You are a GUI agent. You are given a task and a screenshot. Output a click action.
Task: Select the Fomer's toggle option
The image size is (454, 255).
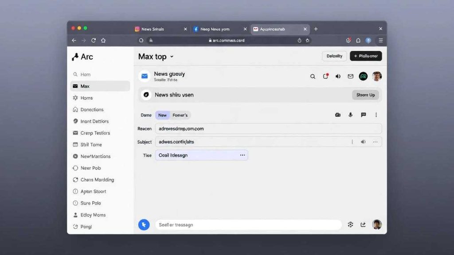pyautogui.click(x=180, y=115)
